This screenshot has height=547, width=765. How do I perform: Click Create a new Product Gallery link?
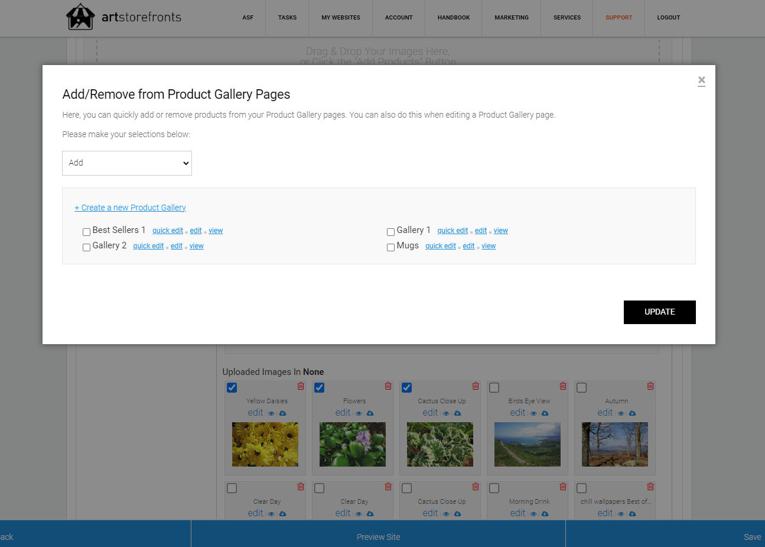click(130, 208)
